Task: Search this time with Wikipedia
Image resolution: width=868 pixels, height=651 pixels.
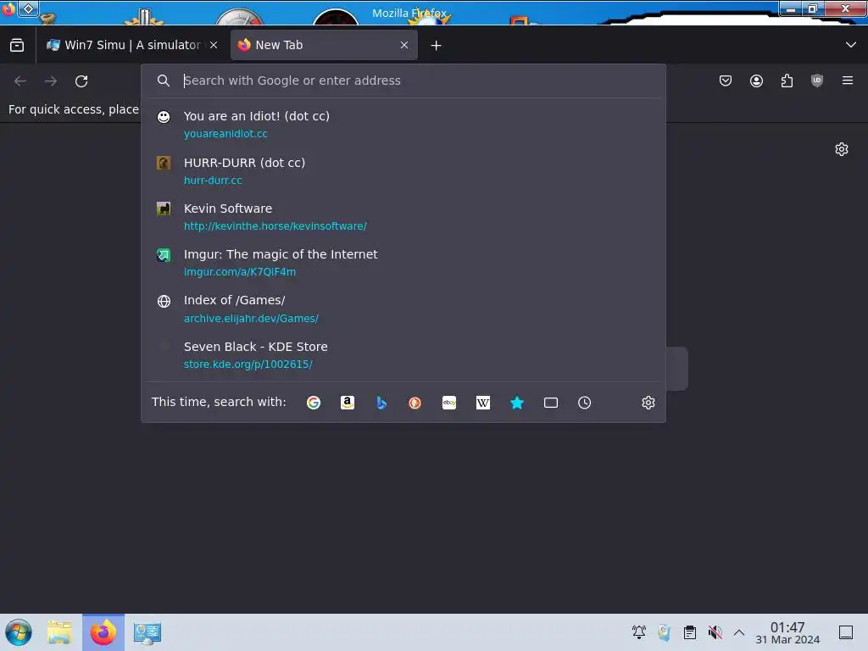Action: [x=482, y=403]
